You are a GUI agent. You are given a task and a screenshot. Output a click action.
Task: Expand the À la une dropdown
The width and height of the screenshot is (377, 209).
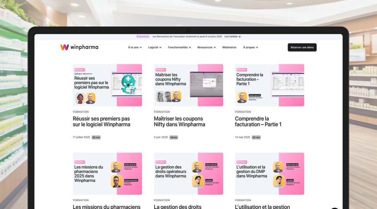click(135, 48)
